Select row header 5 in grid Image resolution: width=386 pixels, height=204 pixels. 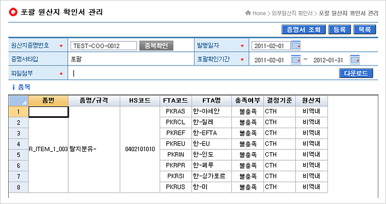(x=19, y=155)
